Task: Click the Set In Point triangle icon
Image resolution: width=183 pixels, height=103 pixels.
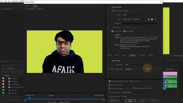Action: (x=50, y=95)
